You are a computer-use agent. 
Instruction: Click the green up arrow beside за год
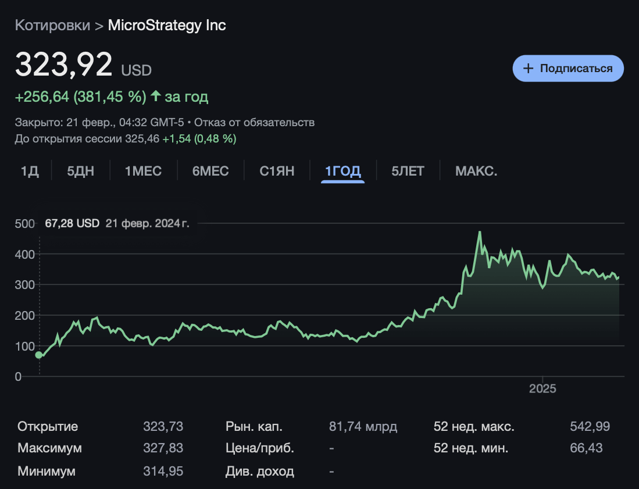156,96
